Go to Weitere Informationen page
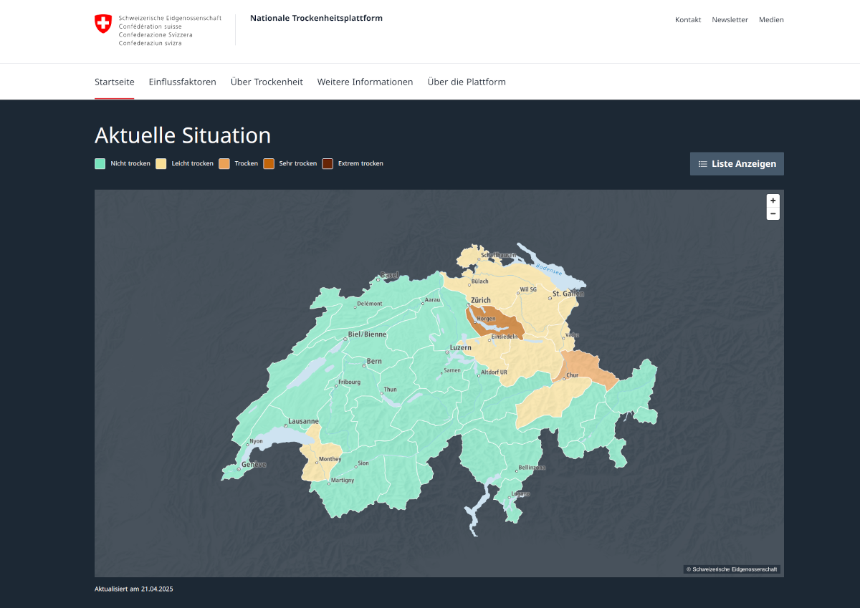Image resolution: width=860 pixels, height=608 pixels. tap(365, 82)
